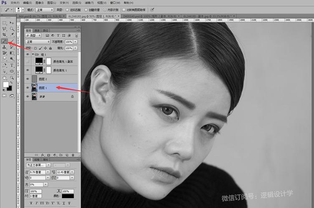Show hidden 颜色填充 1 副本 layer
The image size is (314, 208).
tap(28, 62)
